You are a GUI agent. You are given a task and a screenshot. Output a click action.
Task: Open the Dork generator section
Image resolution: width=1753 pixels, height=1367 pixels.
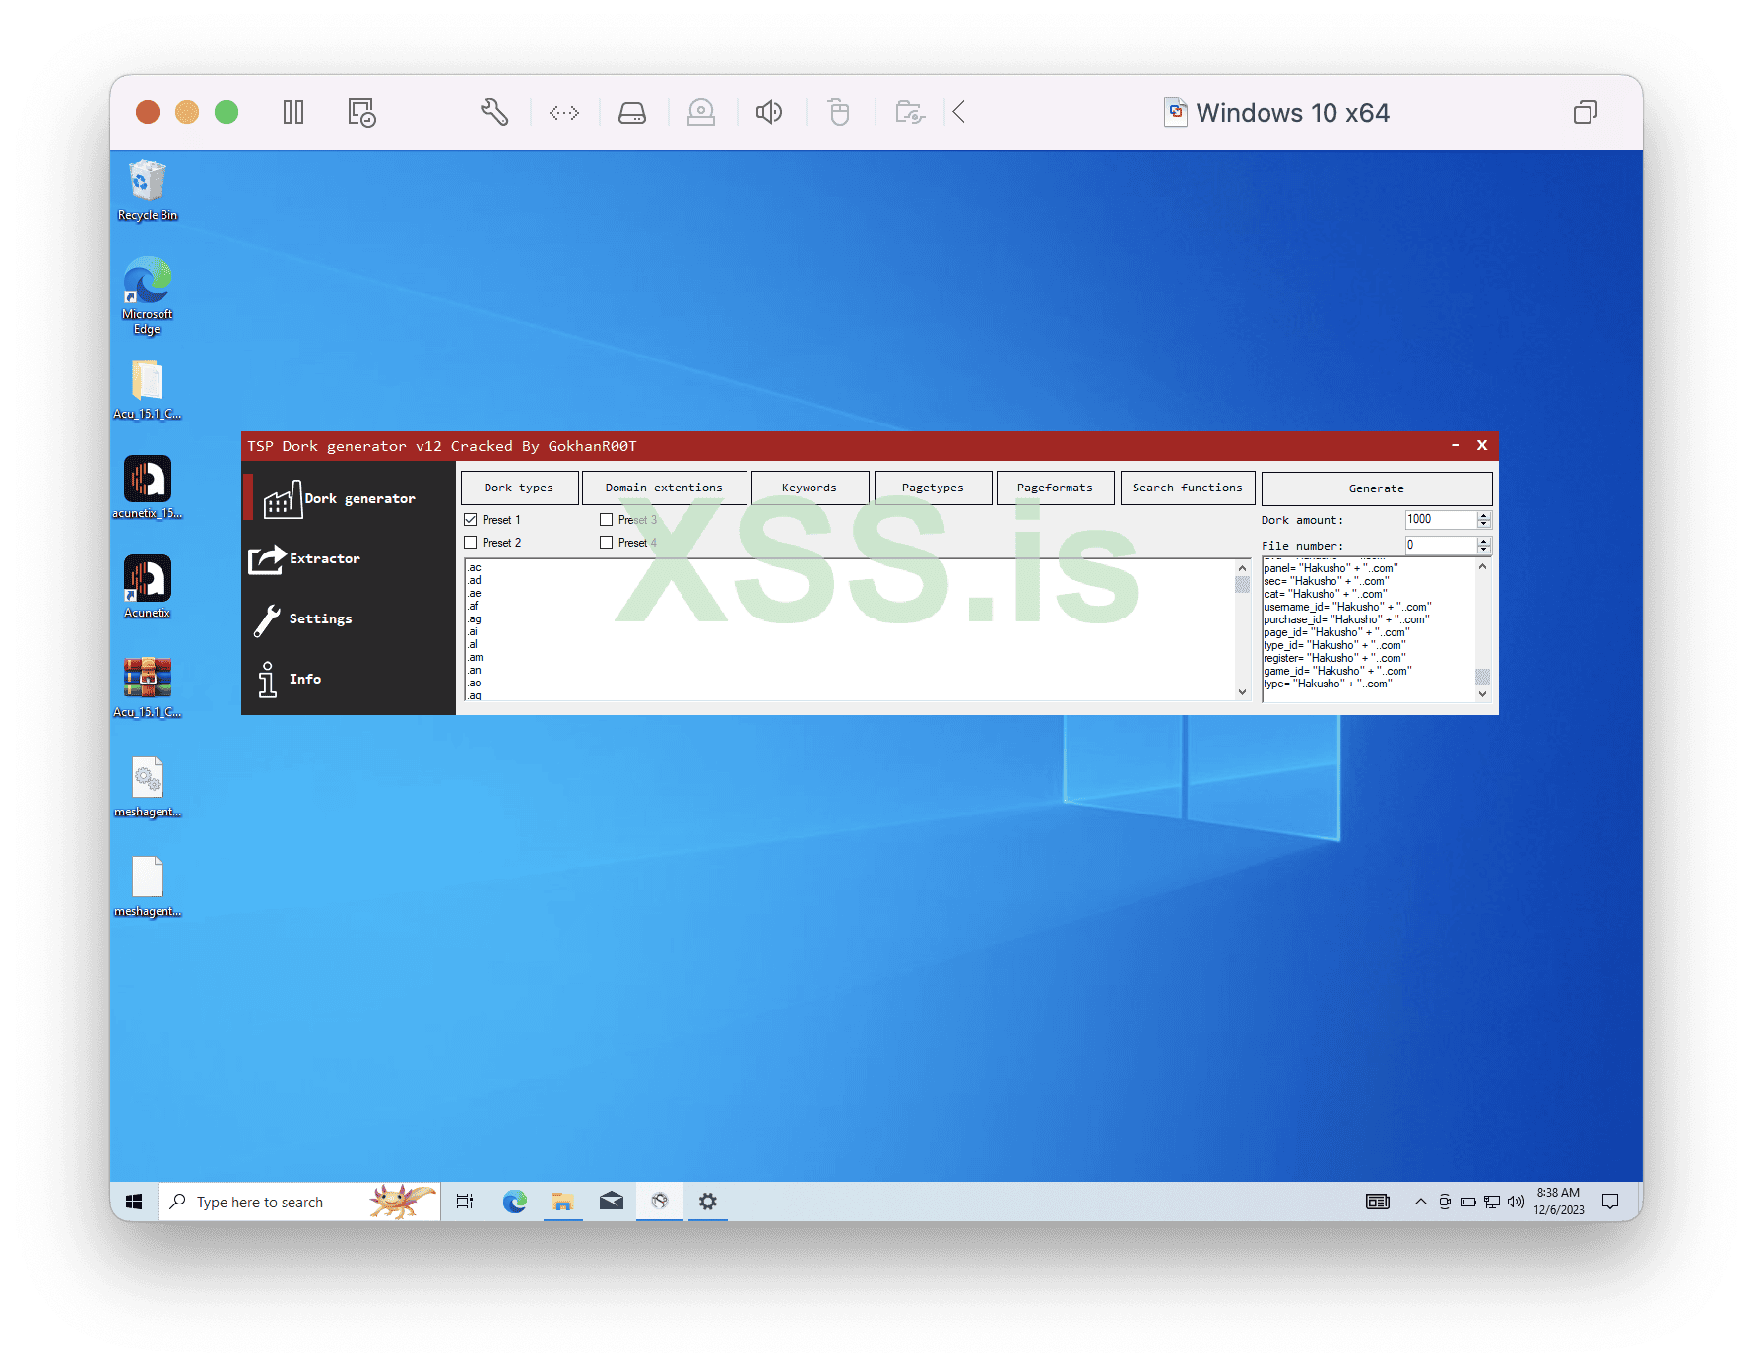click(x=340, y=499)
